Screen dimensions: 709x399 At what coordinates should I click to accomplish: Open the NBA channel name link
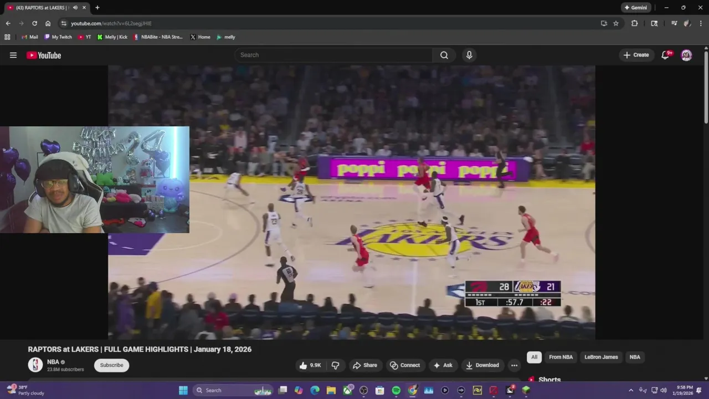(x=53, y=362)
